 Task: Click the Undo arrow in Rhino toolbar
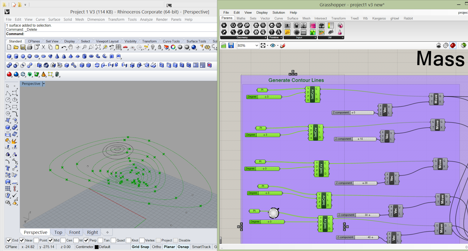pos(64,47)
